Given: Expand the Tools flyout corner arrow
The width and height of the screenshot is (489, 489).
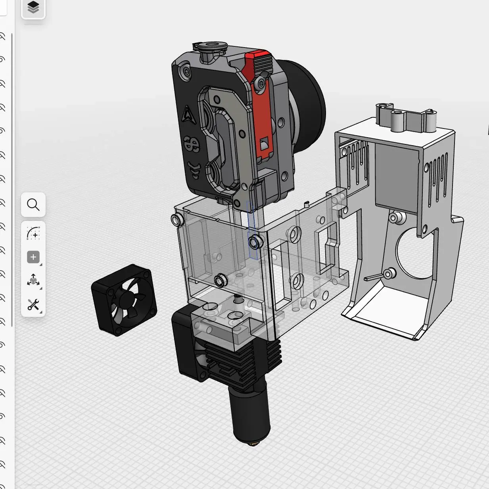Looking at the screenshot, I should click(41, 312).
